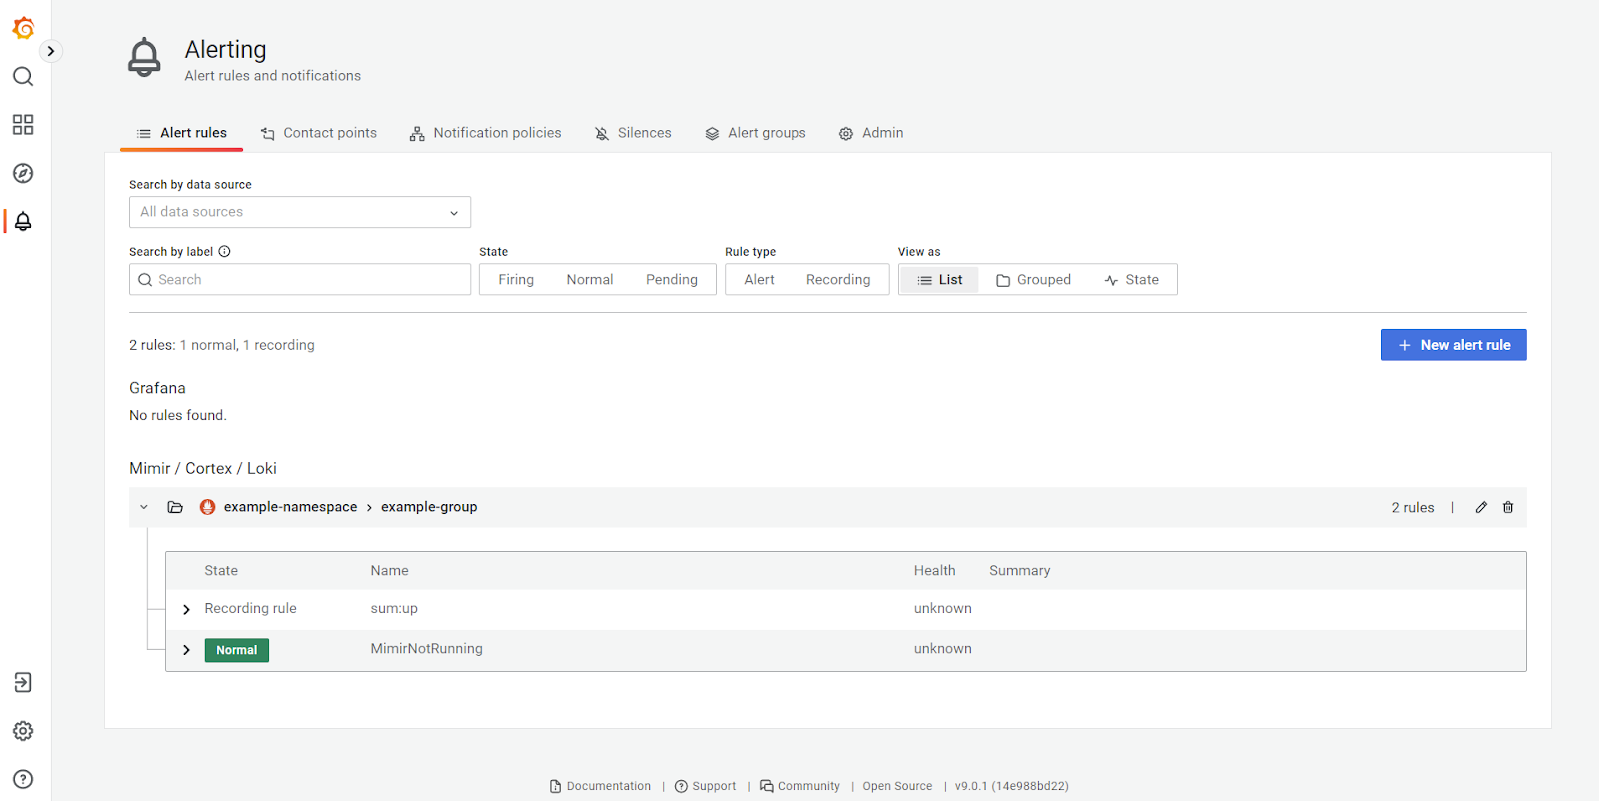Click the New alert rule button
This screenshot has width=1599, height=801.
[1453, 345]
